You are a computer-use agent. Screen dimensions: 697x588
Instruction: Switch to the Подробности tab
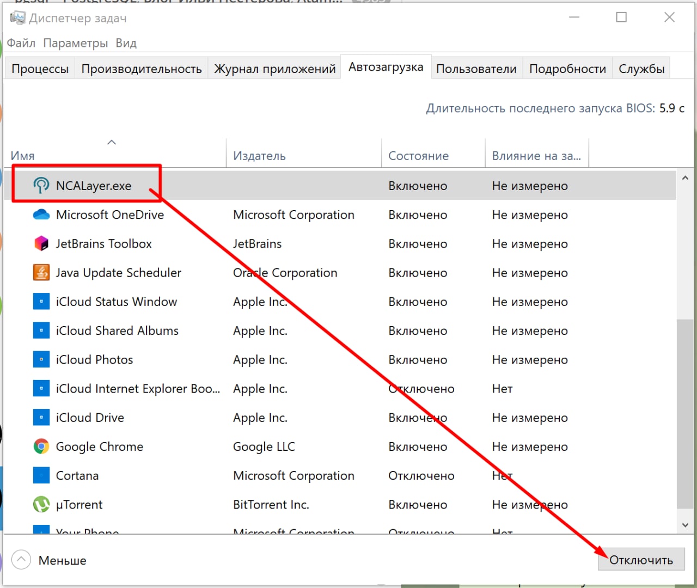tap(567, 69)
